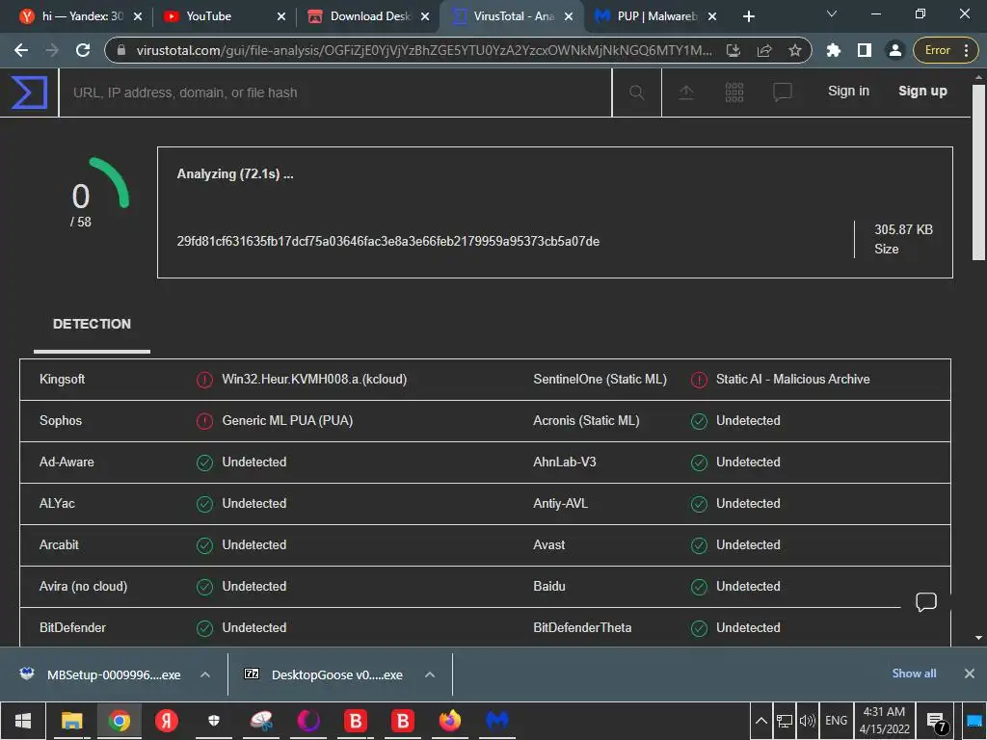Click Generic ML PUA (PUA) result
Screen dimensions: 987x740
pos(287,421)
